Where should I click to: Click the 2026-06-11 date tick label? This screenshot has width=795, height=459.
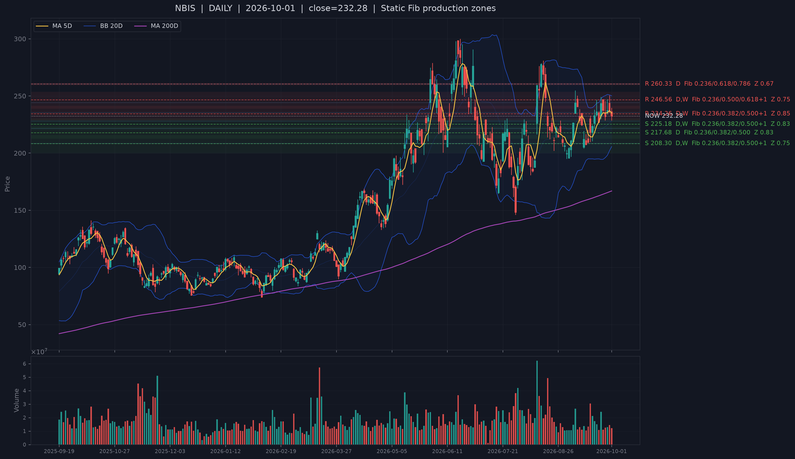tap(447, 451)
